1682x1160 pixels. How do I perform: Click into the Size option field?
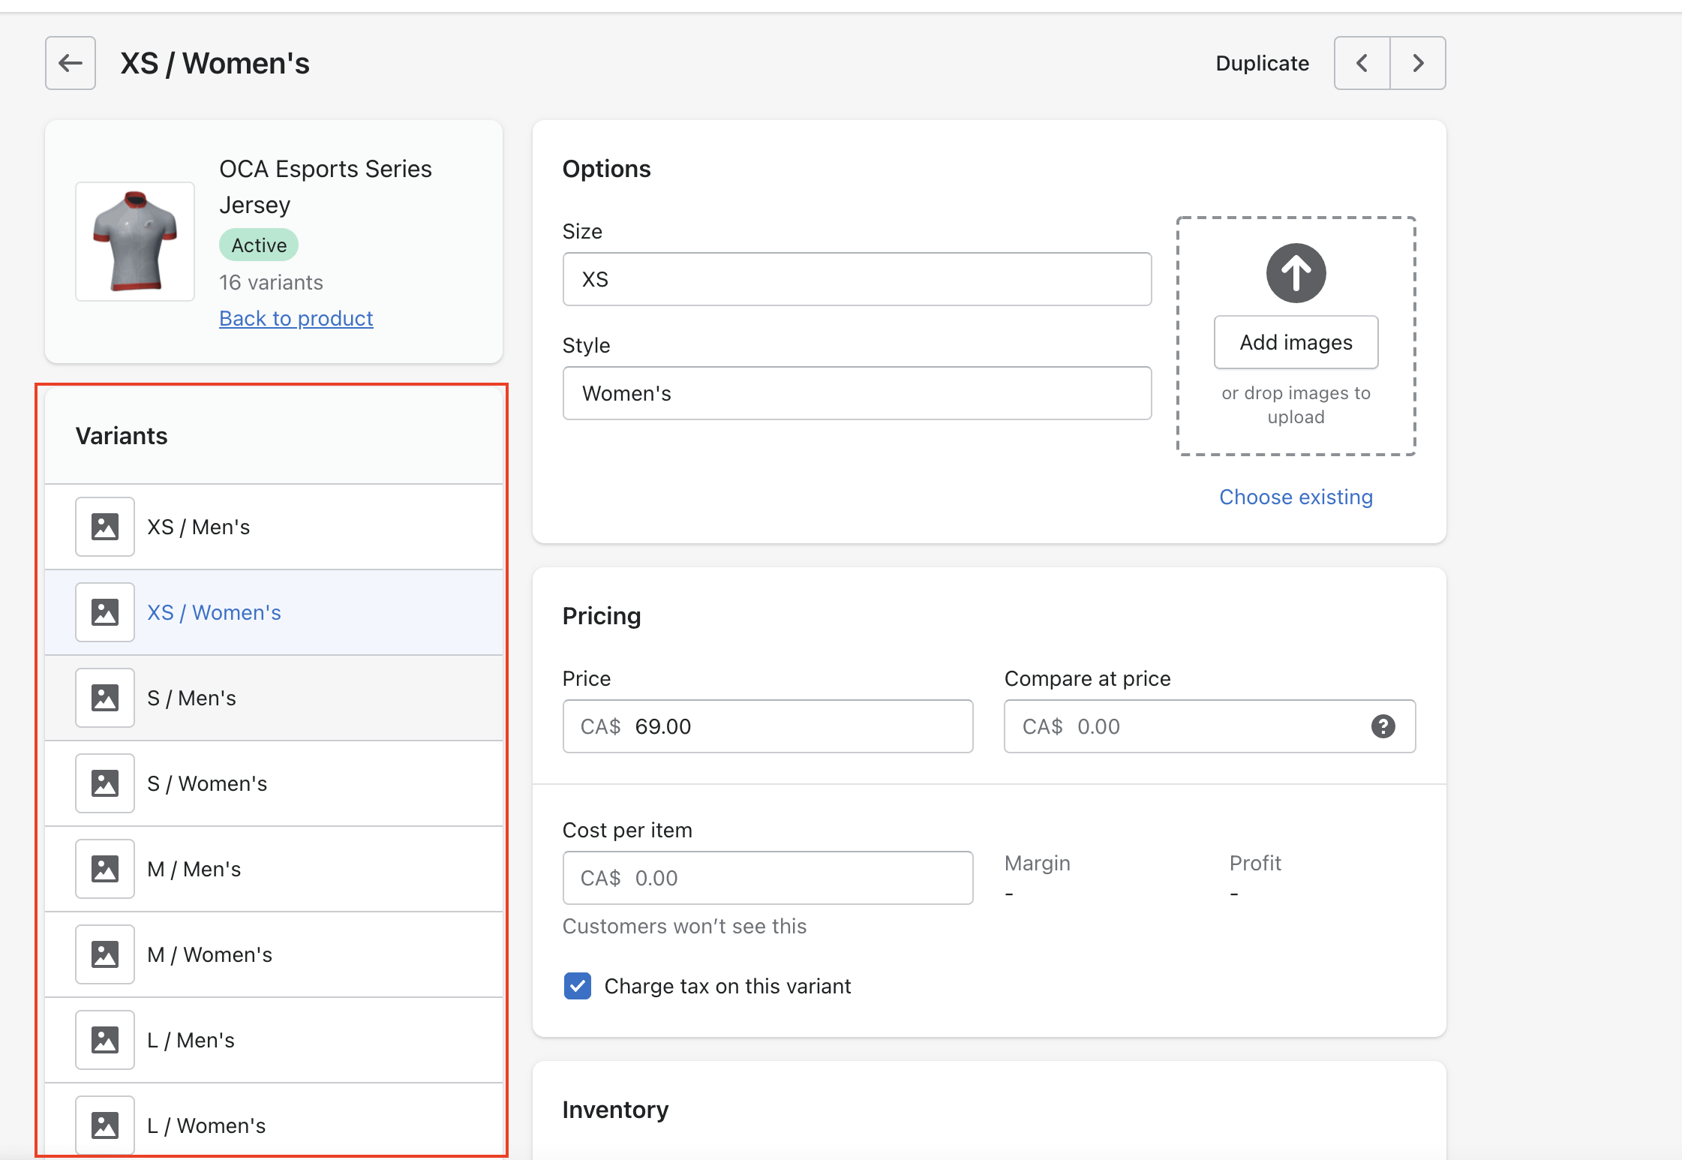(x=857, y=279)
